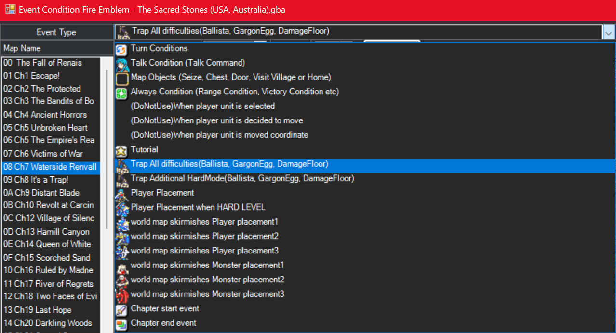Screen dimensions: 616x333
Task: Select map 11 Ch17 River of Regrets
Action: (51, 284)
